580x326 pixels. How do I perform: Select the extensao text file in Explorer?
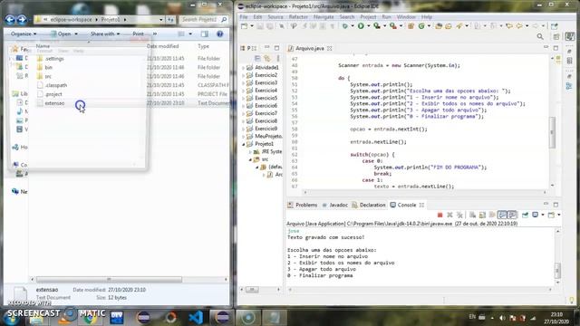pos(54,103)
